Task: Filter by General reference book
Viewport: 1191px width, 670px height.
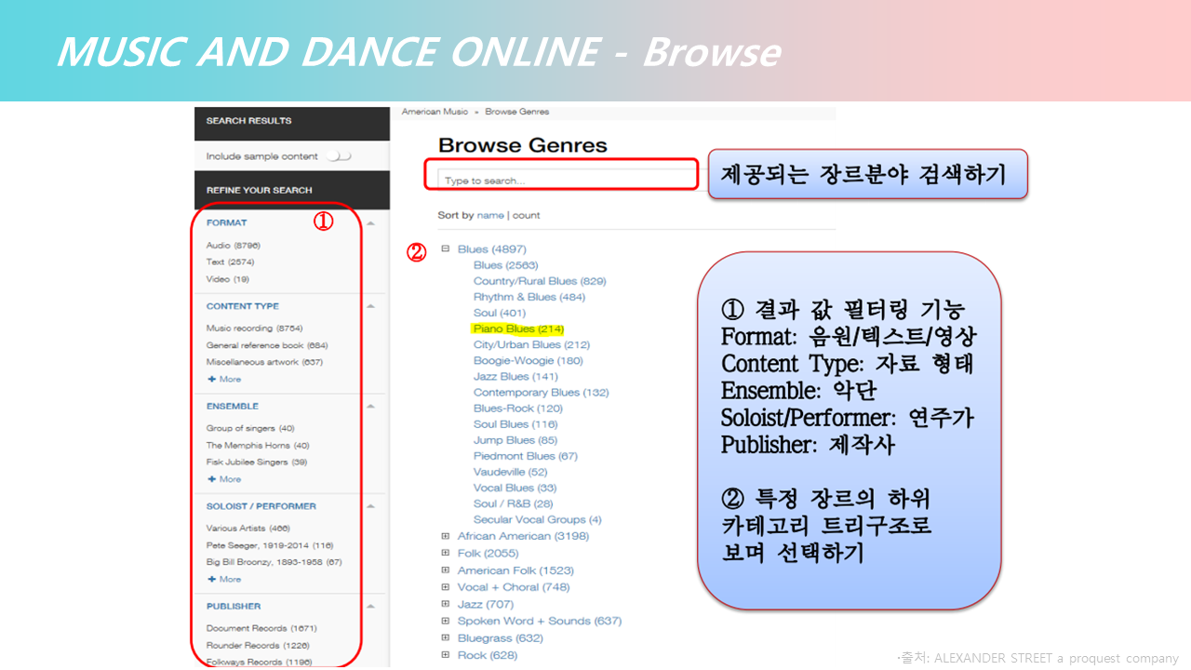Action: click(x=267, y=345)
